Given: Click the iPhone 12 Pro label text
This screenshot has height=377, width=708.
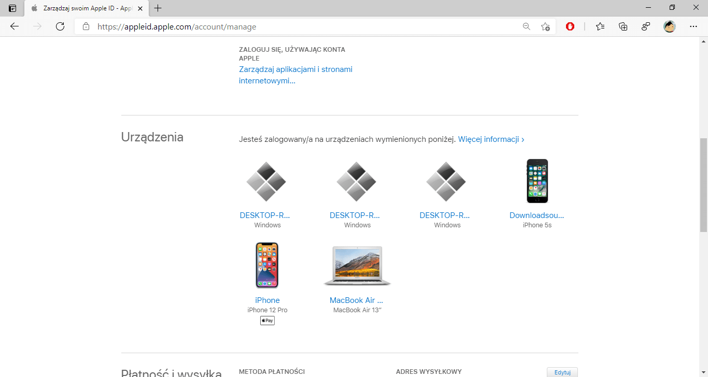Looking at the screenshot, I should (267, 310).
